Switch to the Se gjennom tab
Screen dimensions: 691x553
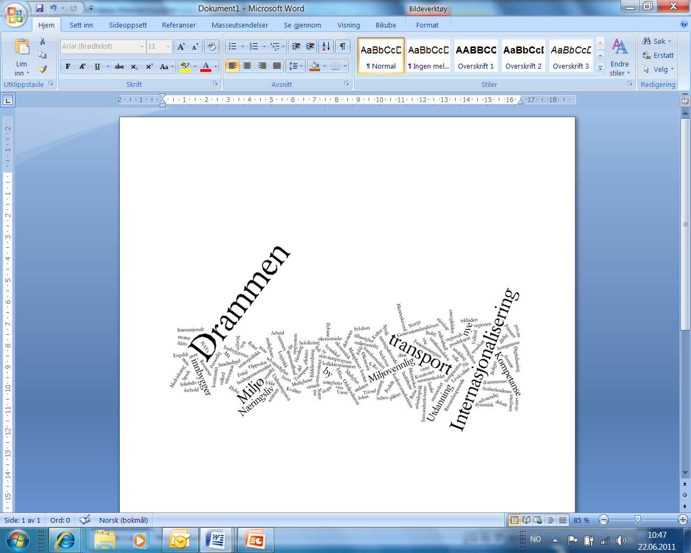click(302, 25)
